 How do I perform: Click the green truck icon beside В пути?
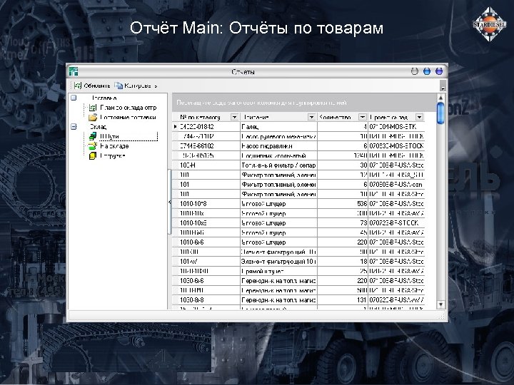tap(93, 136)
